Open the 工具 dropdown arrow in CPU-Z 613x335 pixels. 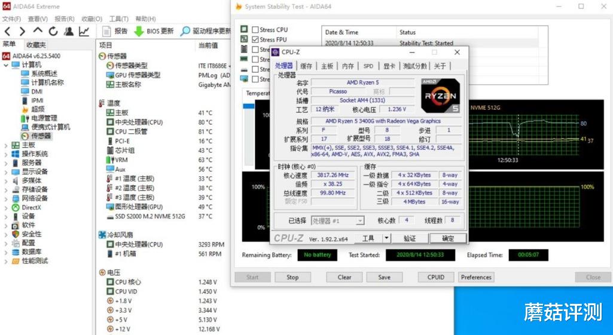(x=386, y=238)
